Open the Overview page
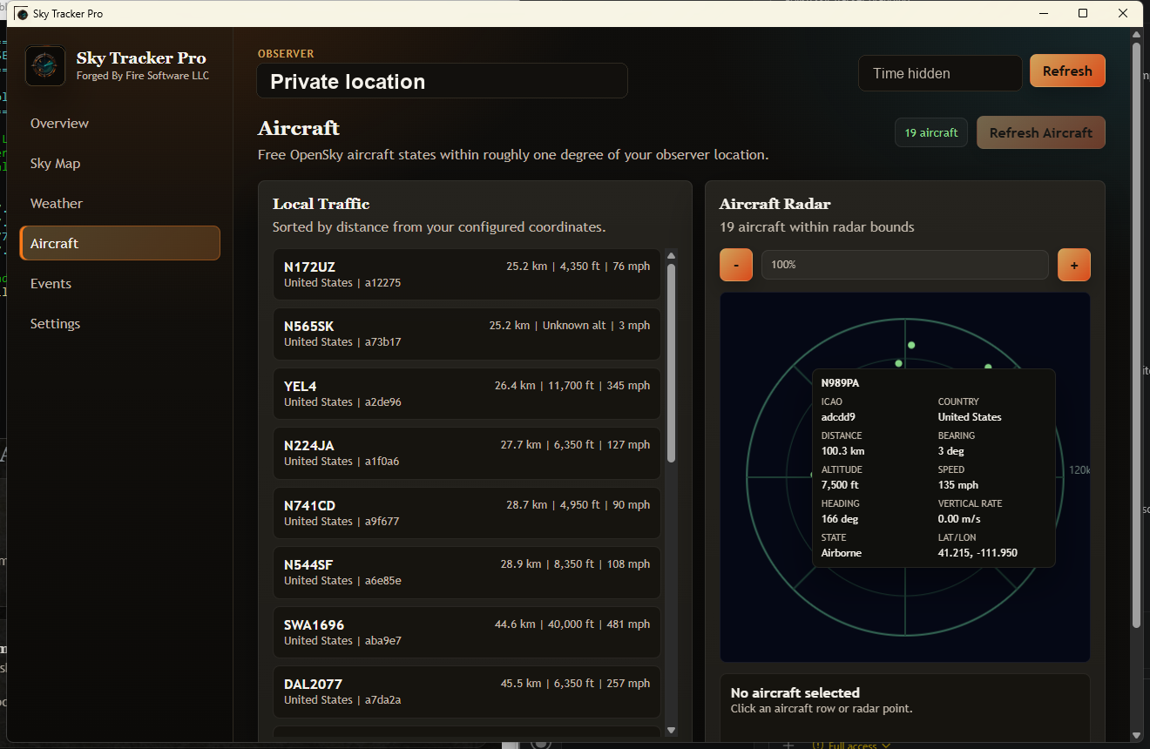Image resolution: width=1150 pixels, height=749 pixels. [x=119, y=124]
